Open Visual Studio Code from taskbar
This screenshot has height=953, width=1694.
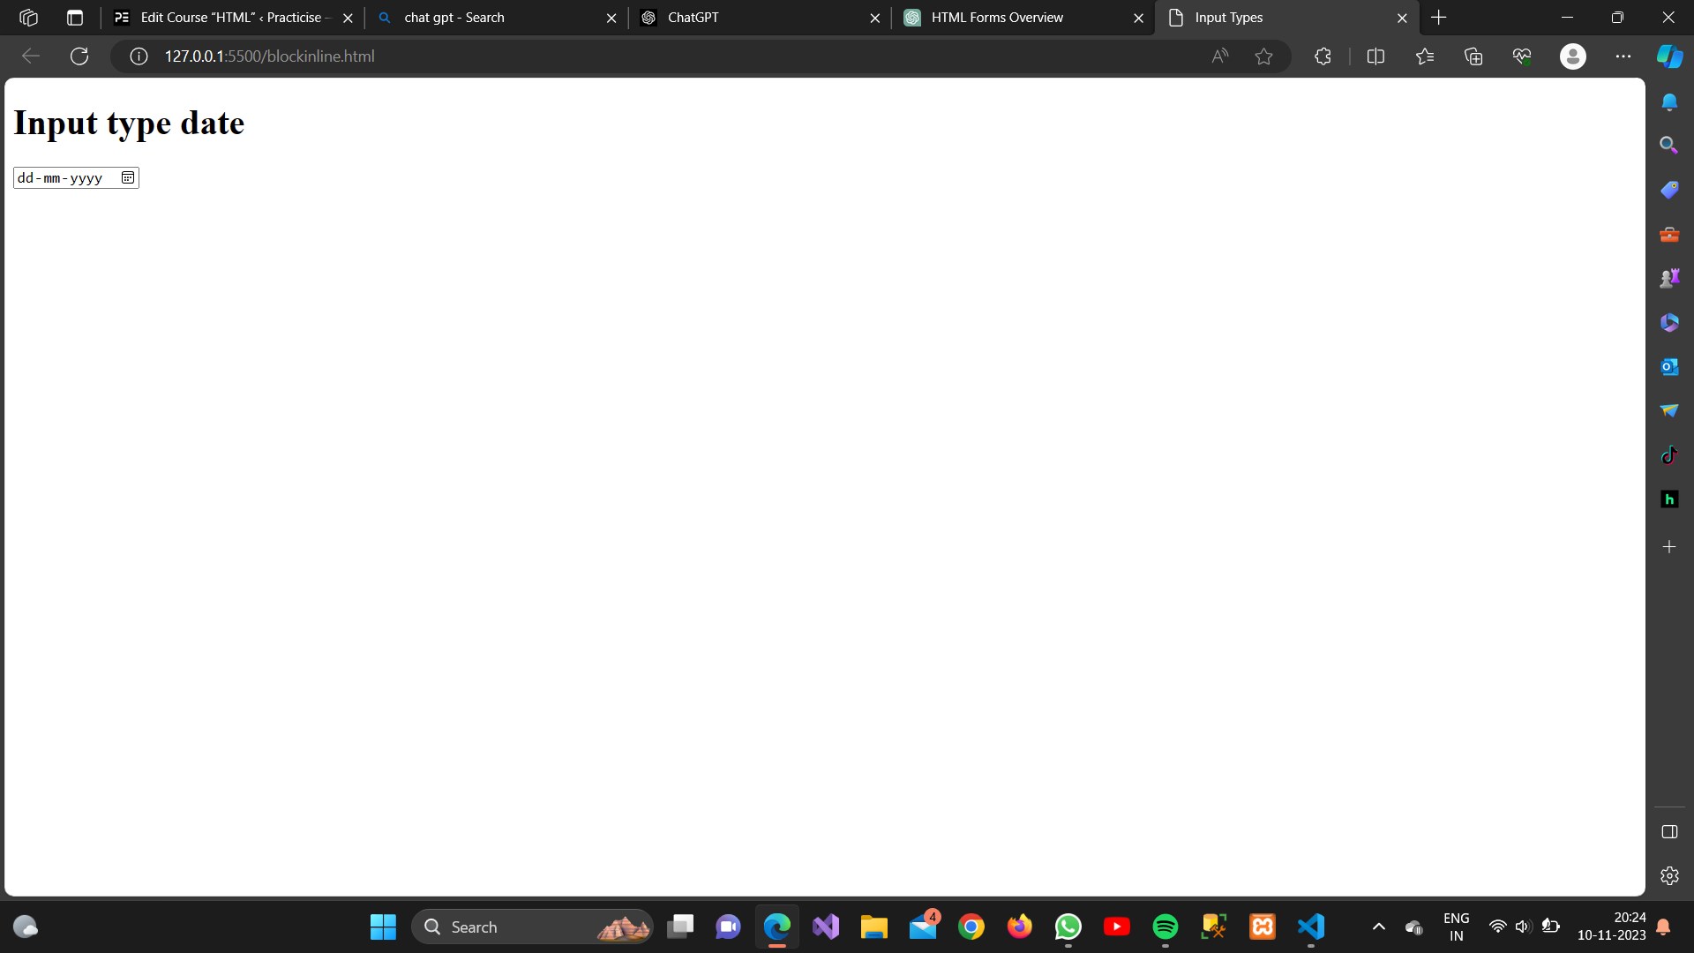click(1311, 927)
